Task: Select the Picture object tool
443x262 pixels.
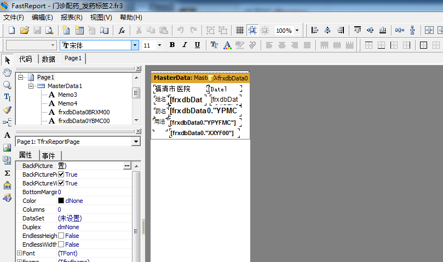Action: (x=7, y=148)
